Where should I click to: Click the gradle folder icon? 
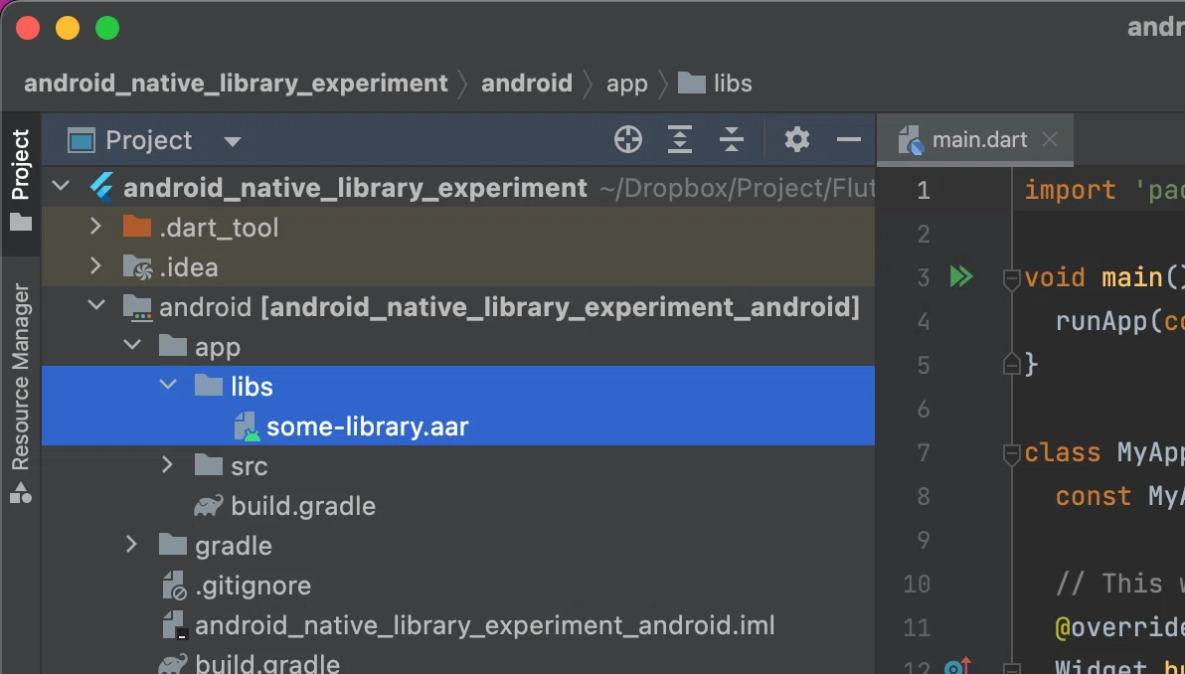(172, 545)
